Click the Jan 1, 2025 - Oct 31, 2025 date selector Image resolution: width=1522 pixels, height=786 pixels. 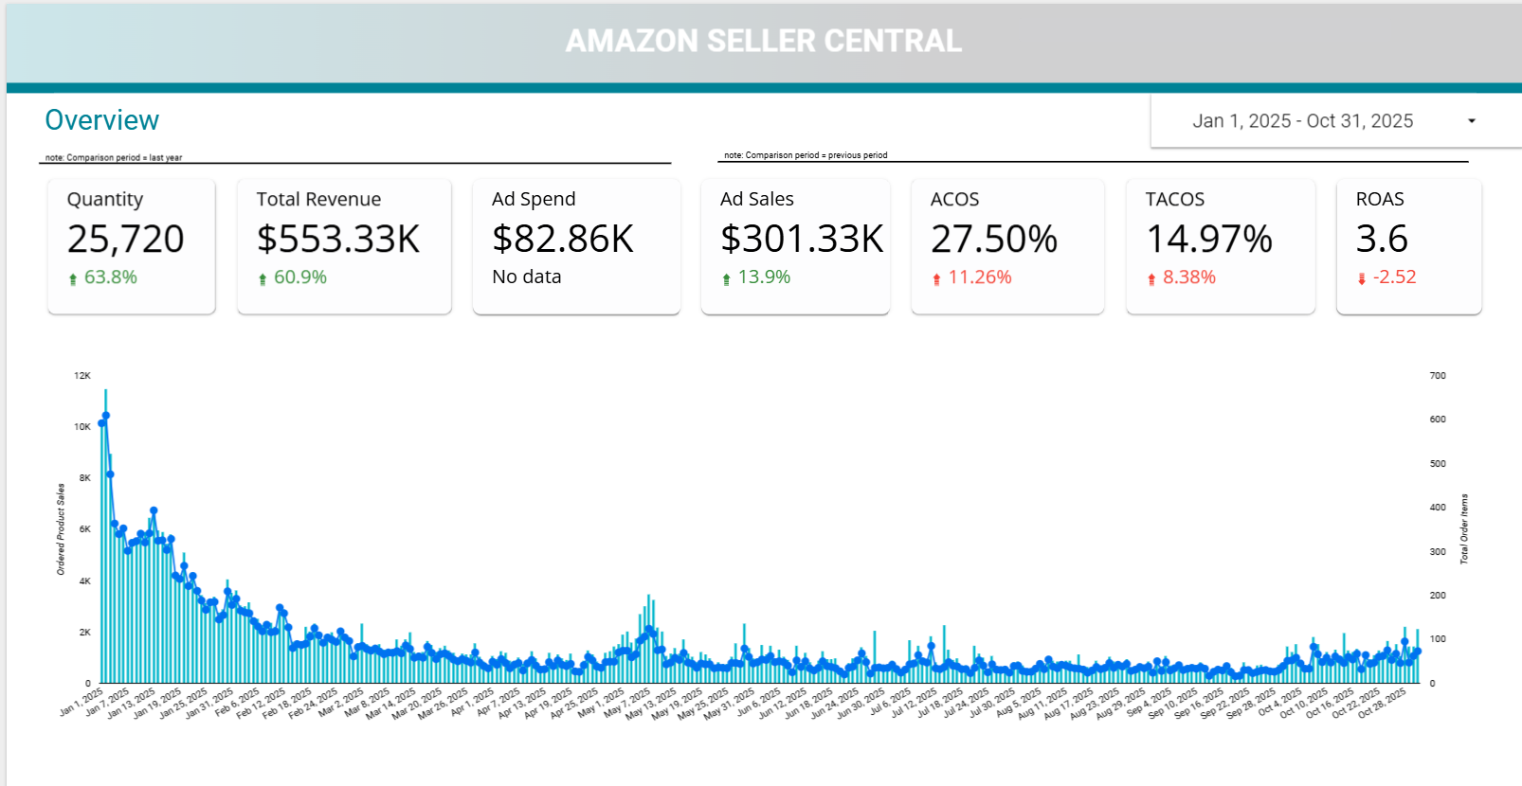click(x=1303, y=121)
